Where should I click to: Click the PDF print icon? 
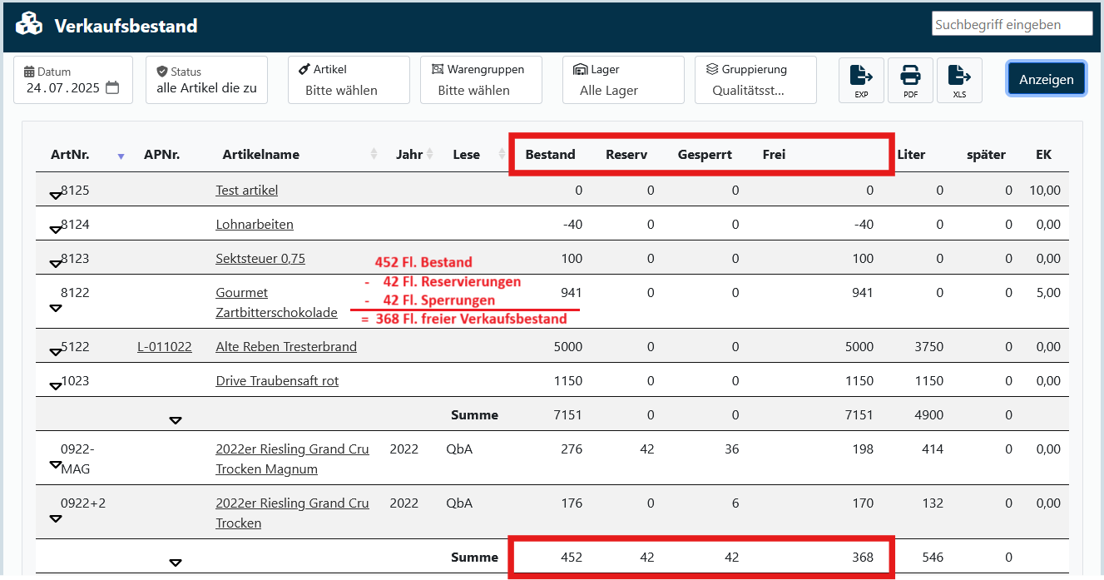(910, 79)
